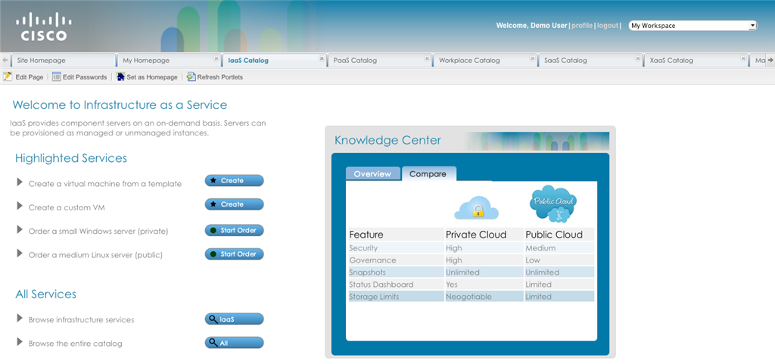Click the logout link
This screenshot has height=364, width=775.
point(608,26)
